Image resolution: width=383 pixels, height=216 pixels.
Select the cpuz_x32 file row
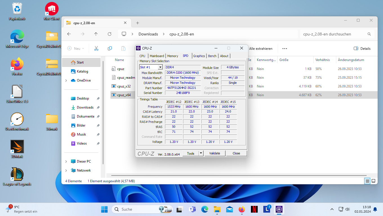[244, 86]
